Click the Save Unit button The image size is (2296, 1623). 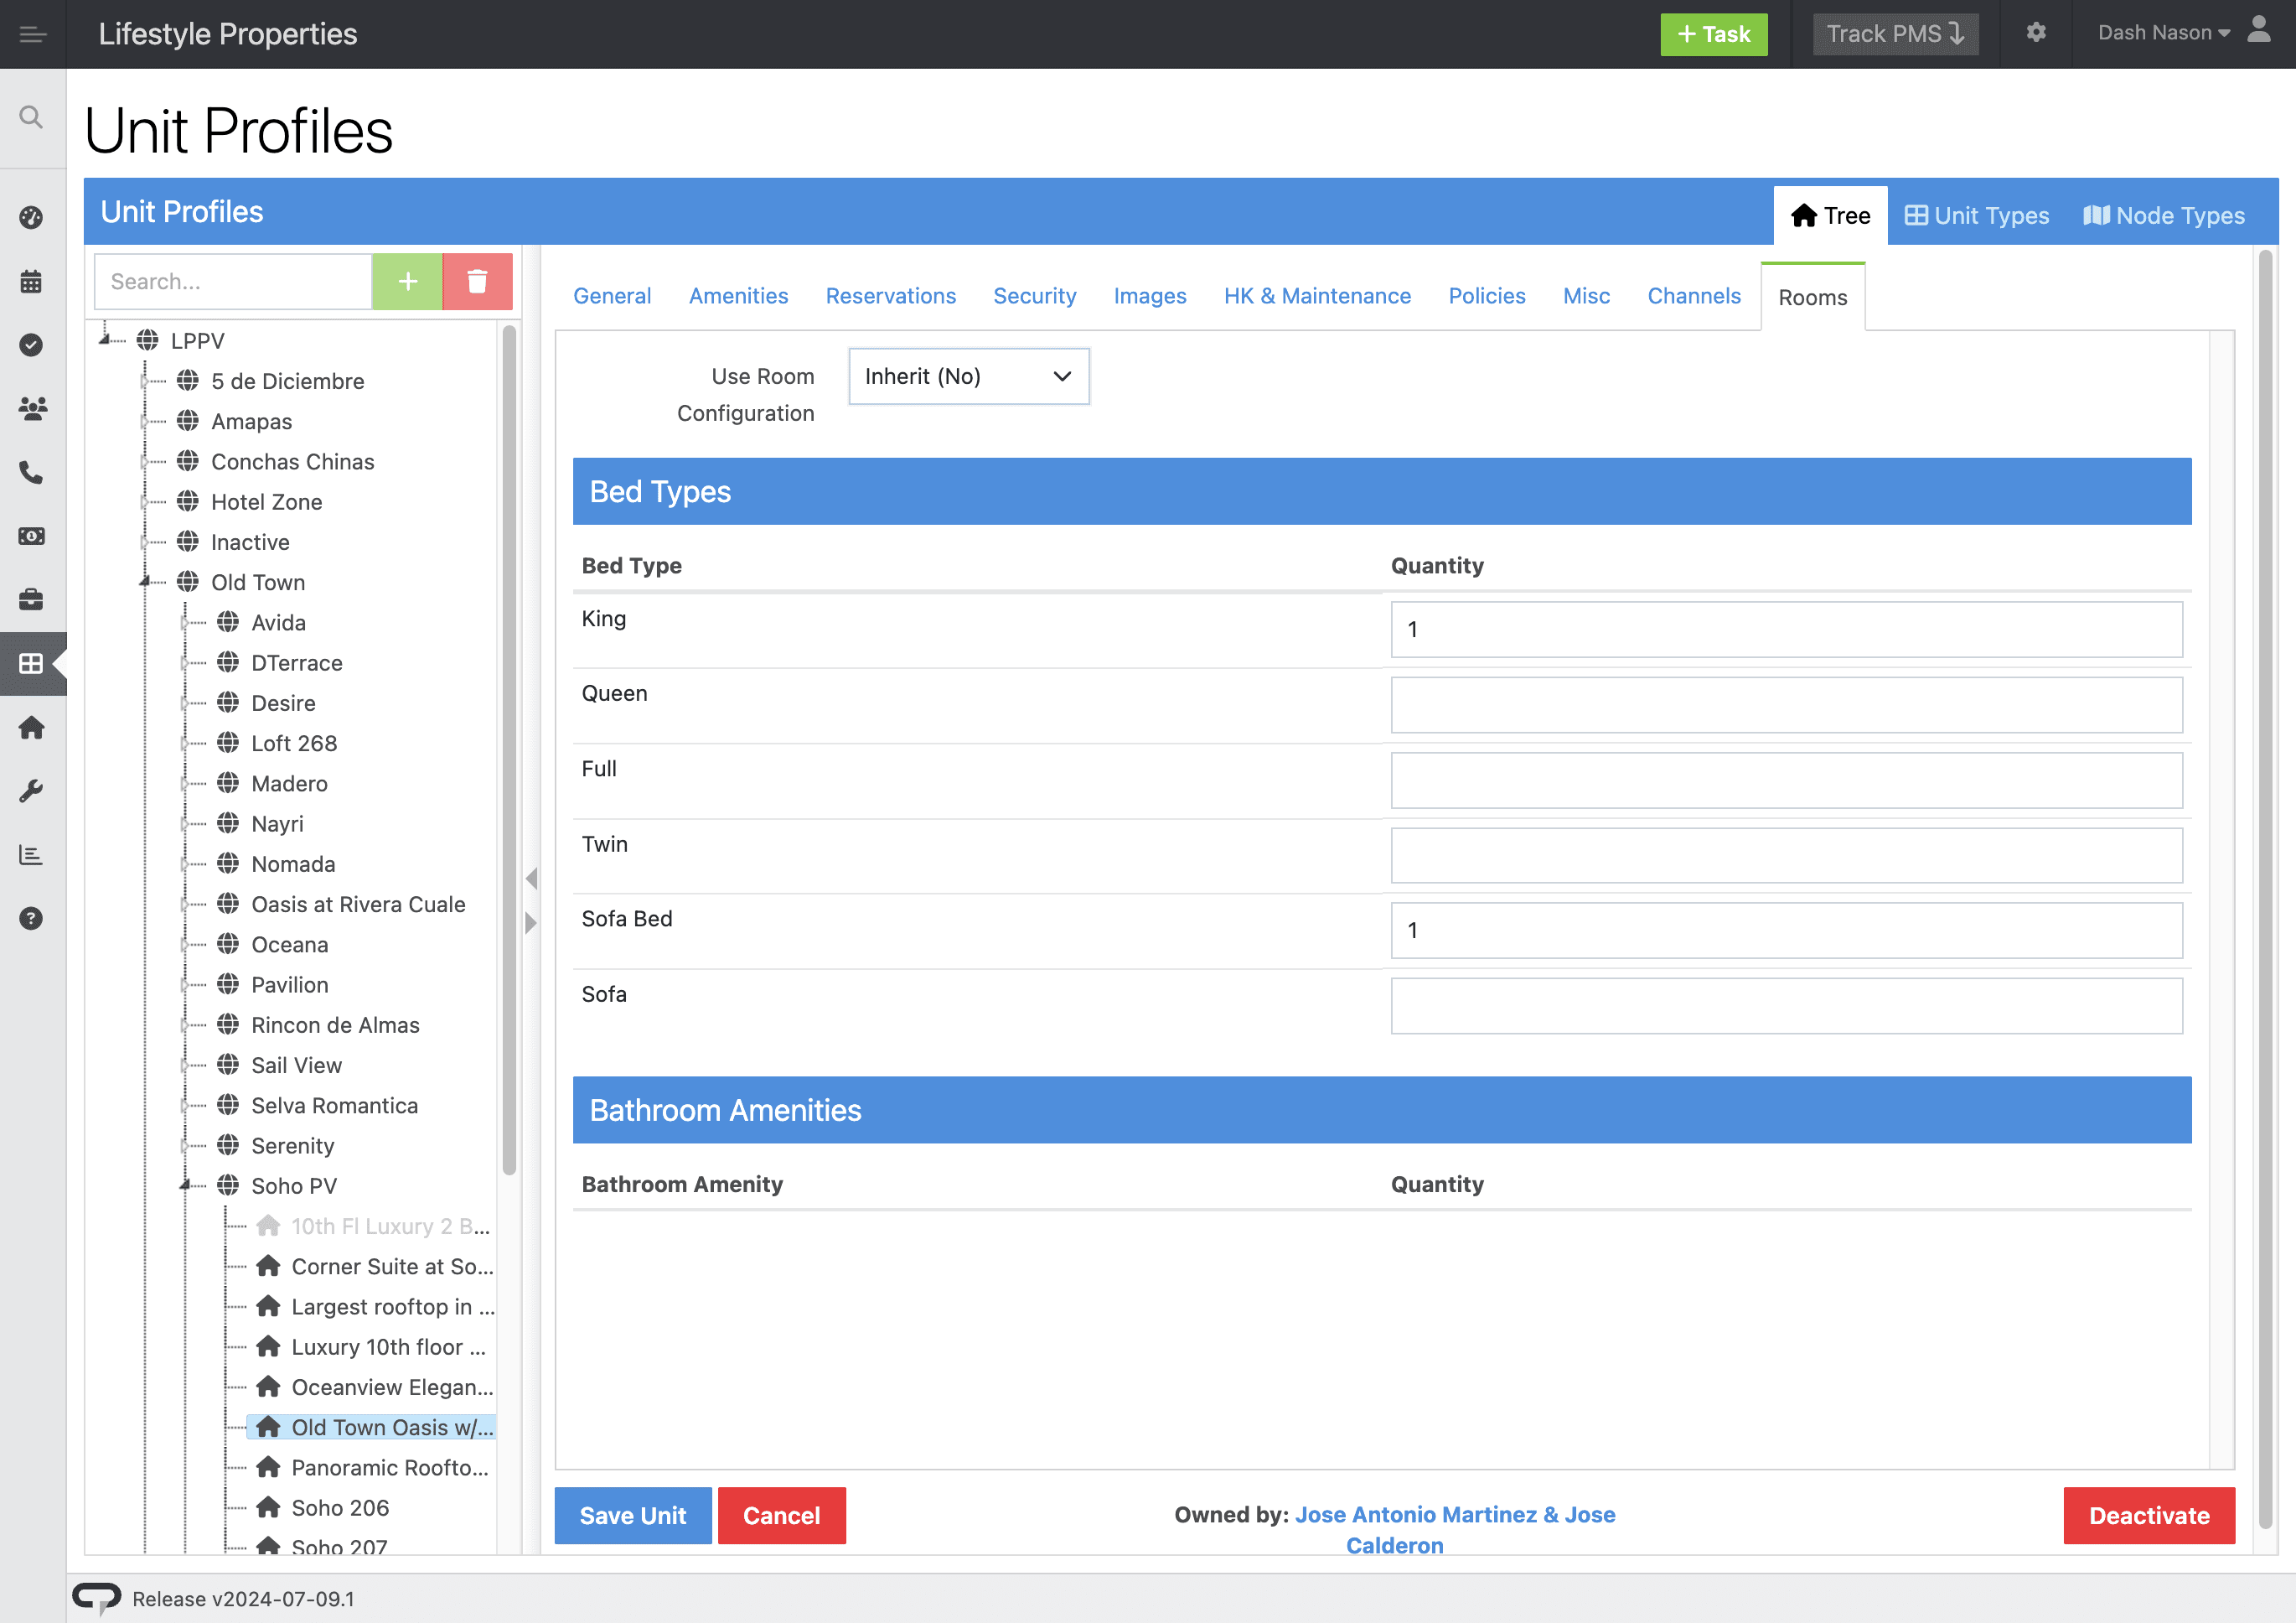pos(633,1515)
